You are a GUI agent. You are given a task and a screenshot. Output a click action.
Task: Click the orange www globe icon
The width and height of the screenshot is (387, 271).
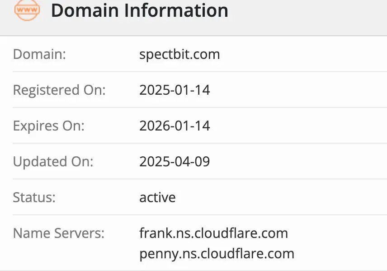coord(27,10)
